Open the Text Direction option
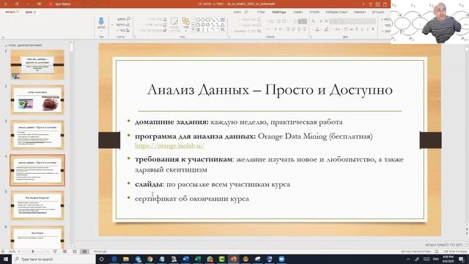This screenshot has width=469, height=264. coord(251,20)
